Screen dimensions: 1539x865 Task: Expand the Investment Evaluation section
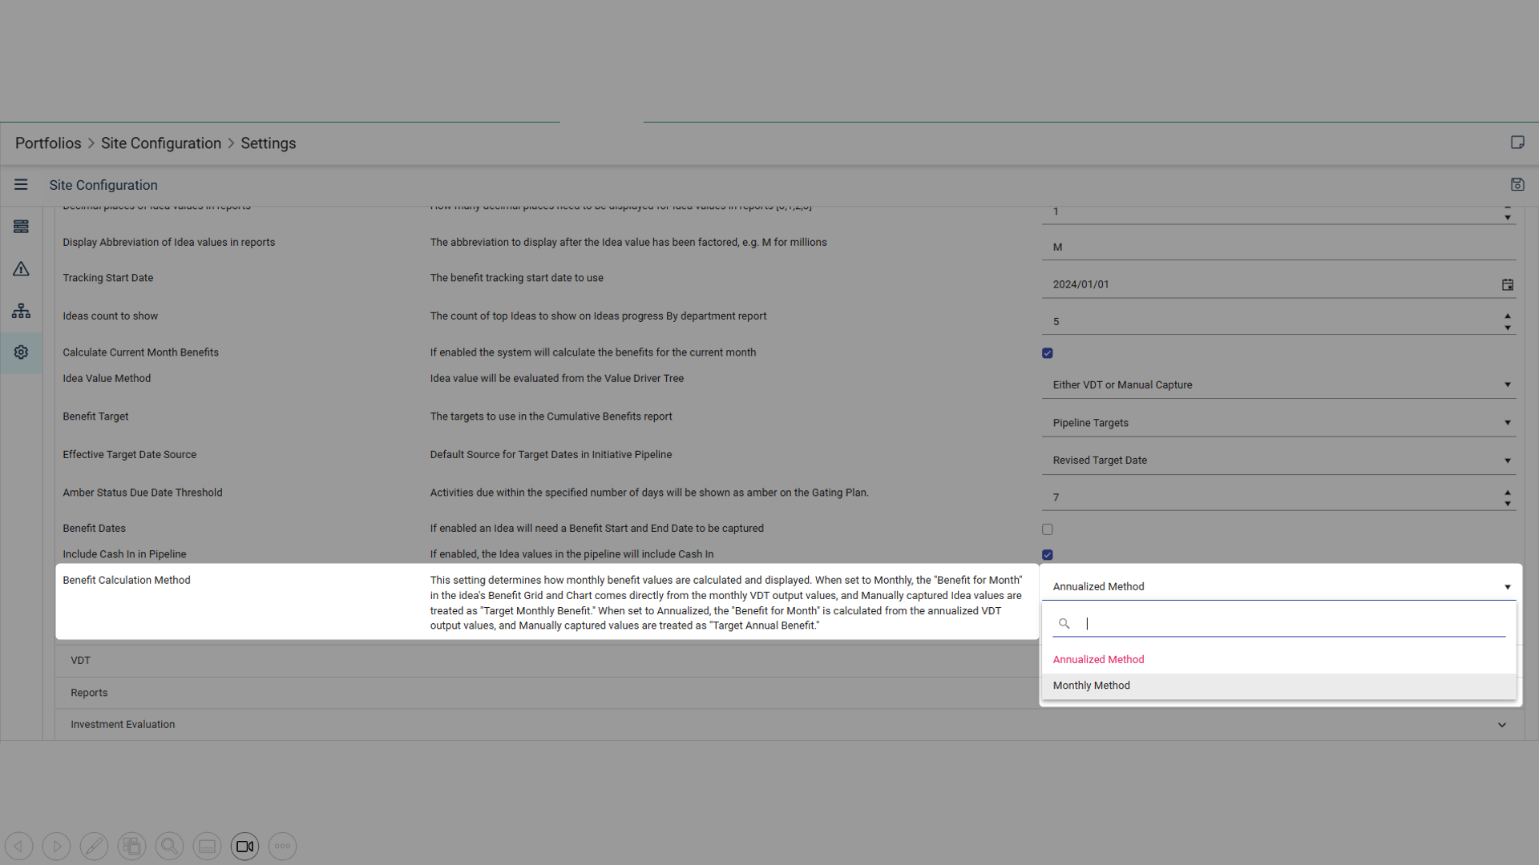pyautogui.click(x=1501, y=725)
